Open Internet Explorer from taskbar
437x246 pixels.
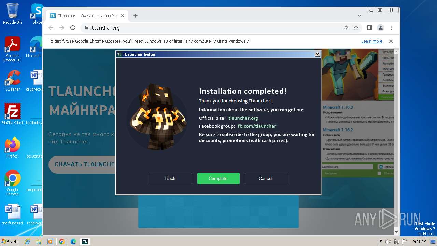coord(27,242)
